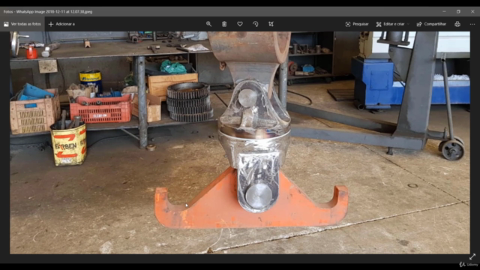This screenshot has width=480, height=270.
Task: Minimize the Fotos window
Action: click(444, 12)
